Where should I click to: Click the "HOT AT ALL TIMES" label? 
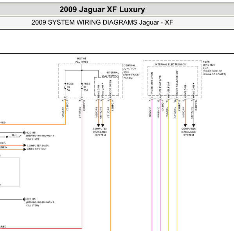[x=82, y=60]
